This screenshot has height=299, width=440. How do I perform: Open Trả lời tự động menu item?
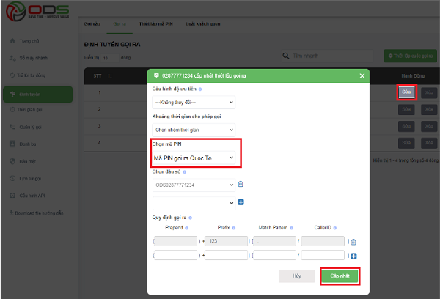tap(31, 75)
